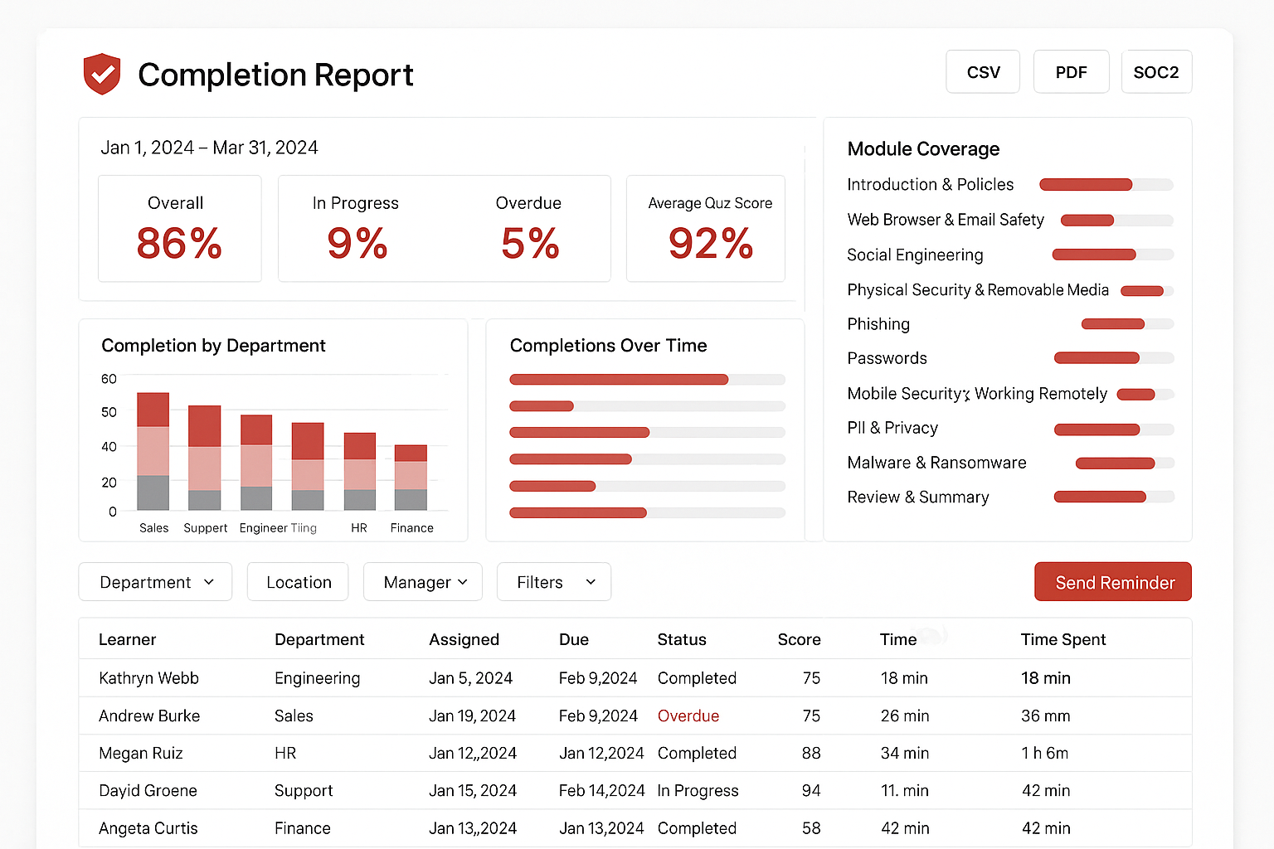The height and width of the screenshot is (849, 1274).
Task: Click the date range Jan 1 – Mar 31, 2024
Action: [209, 148]
